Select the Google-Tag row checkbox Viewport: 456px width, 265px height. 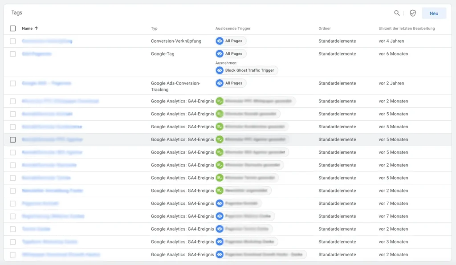coord(13,54)
